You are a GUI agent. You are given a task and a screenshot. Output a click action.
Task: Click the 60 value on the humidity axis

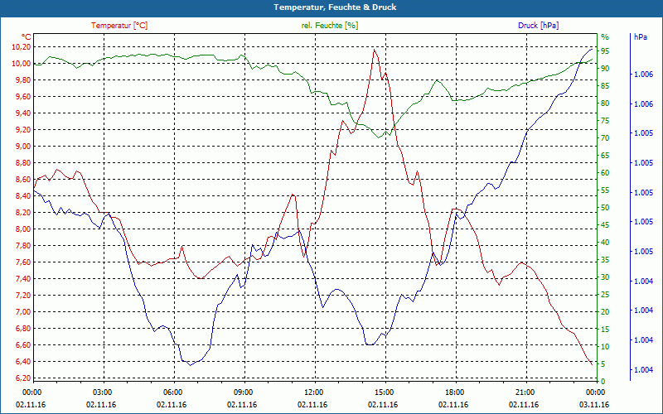(x=605, y=173)
